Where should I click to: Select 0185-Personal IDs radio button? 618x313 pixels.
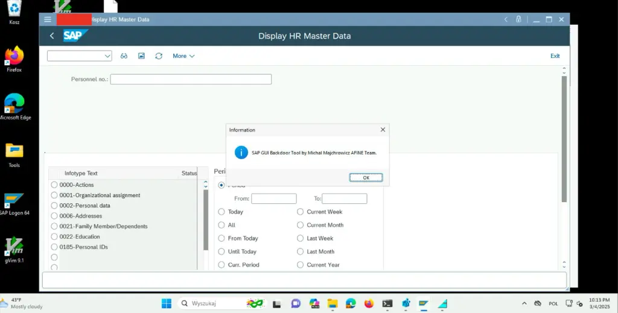(54, 247)
